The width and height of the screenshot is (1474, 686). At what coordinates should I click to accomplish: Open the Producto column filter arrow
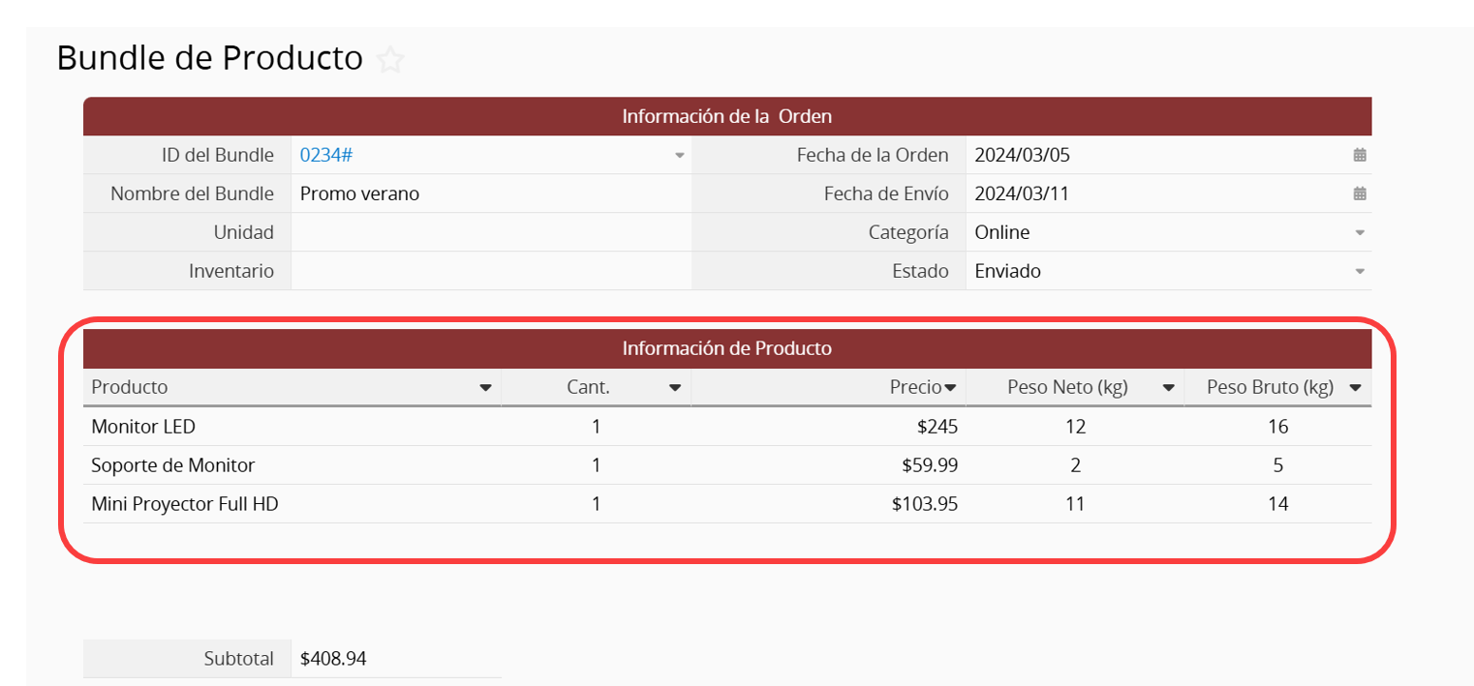pos(485,388)
